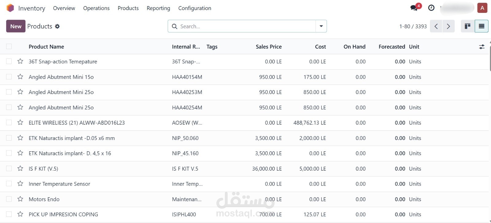Go to previous page of products
The image size is (491, 223).
pyautogui.click(x=436, y=26)
